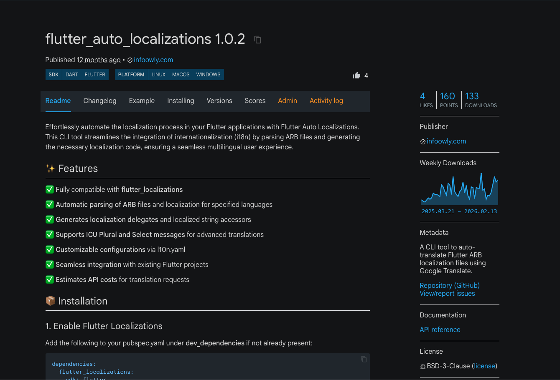560x380 pixels.
Task: Open the Admin tab
Action: point(288,101)
